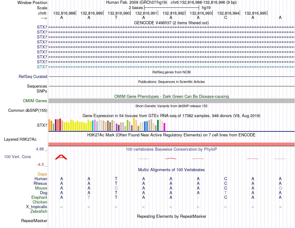Click the GENCODE V49lift37 track title
295x228 pixels.
171,23
